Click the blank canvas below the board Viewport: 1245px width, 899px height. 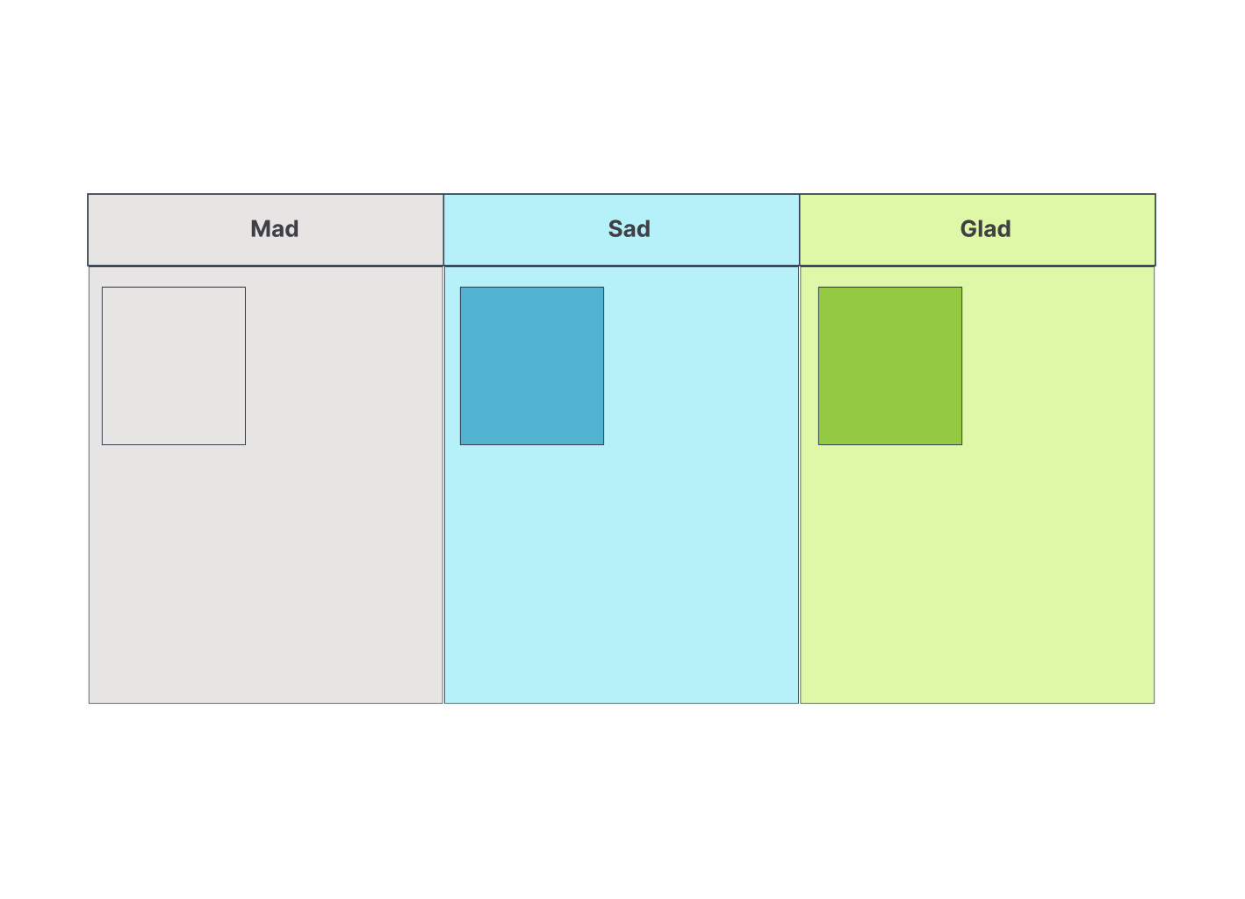622,799
